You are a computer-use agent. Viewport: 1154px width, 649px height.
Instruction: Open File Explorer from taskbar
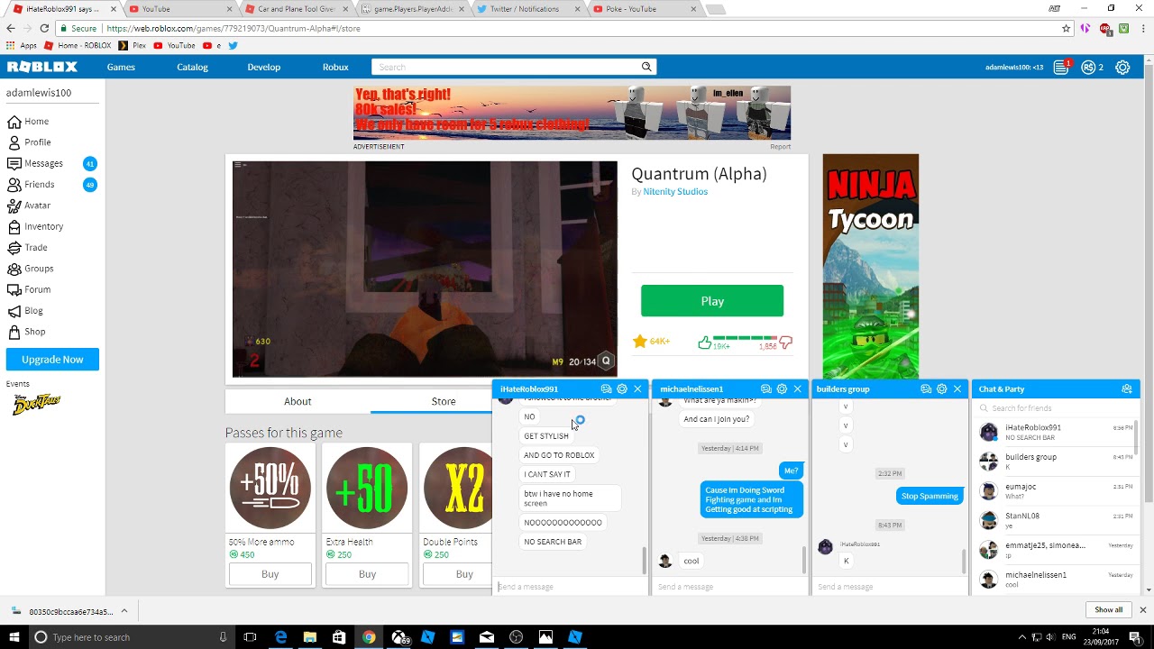pyautogui.click(x=309, y=637)
